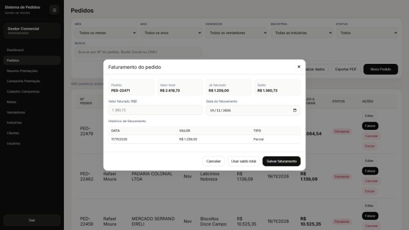Click the PED-22459 order number cell
This screenshot has height=230, width=409.
86,221
